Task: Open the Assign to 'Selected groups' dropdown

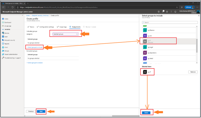Action: [66, 34]
